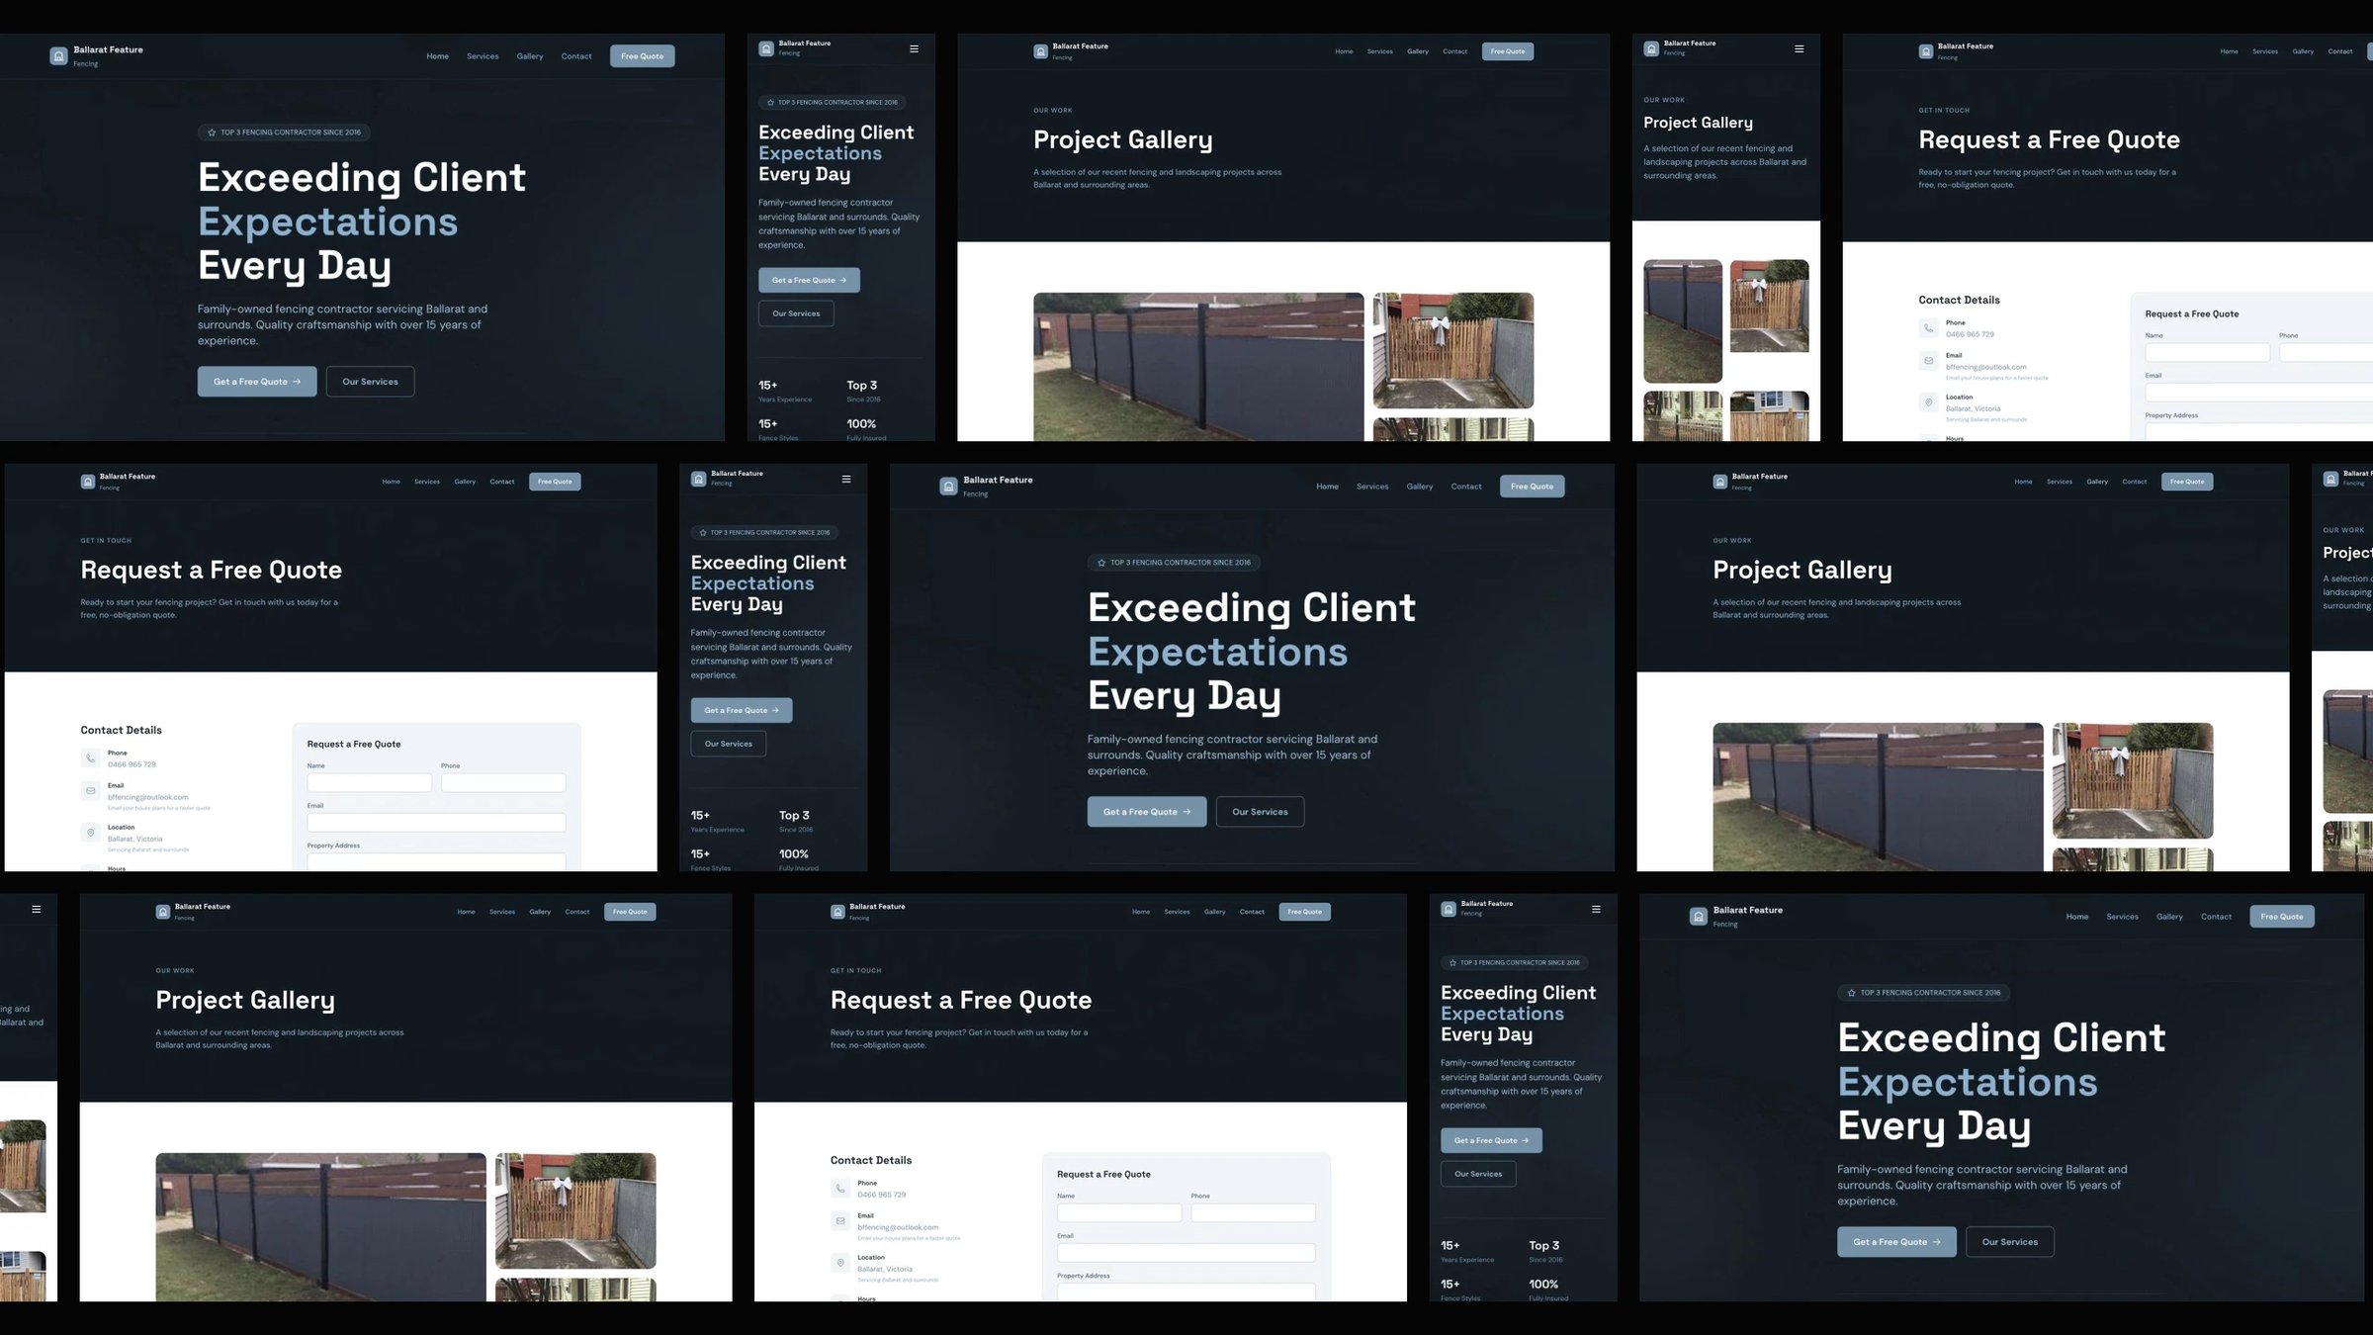Focus the Name field in middle-row quote form
Viewport: 2373px width, 1335px height.
pos(370,782)
